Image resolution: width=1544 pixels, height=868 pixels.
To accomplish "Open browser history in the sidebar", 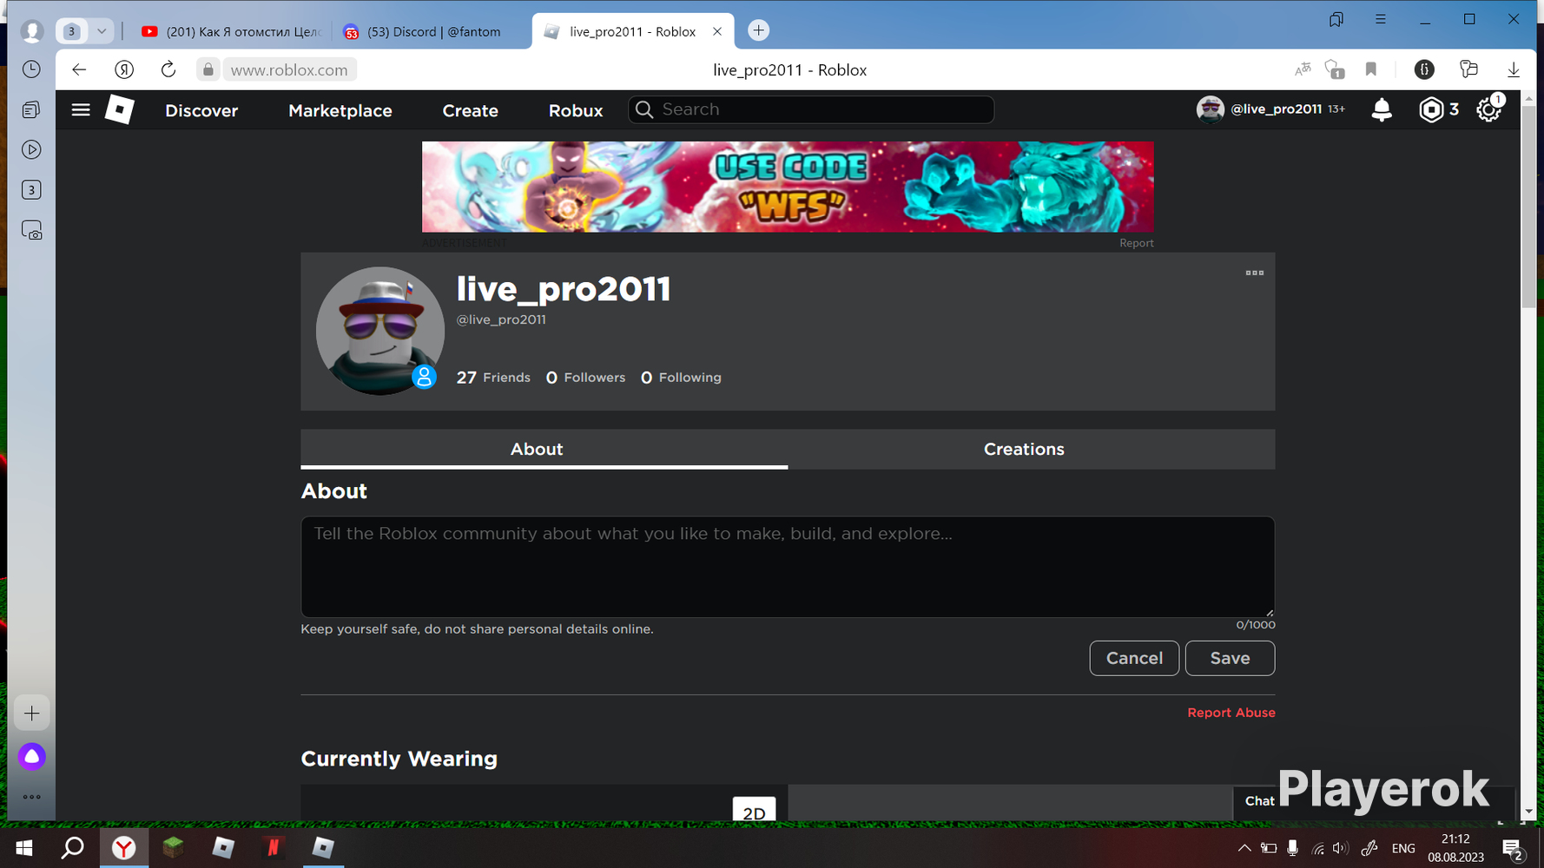I will (31, 69).
